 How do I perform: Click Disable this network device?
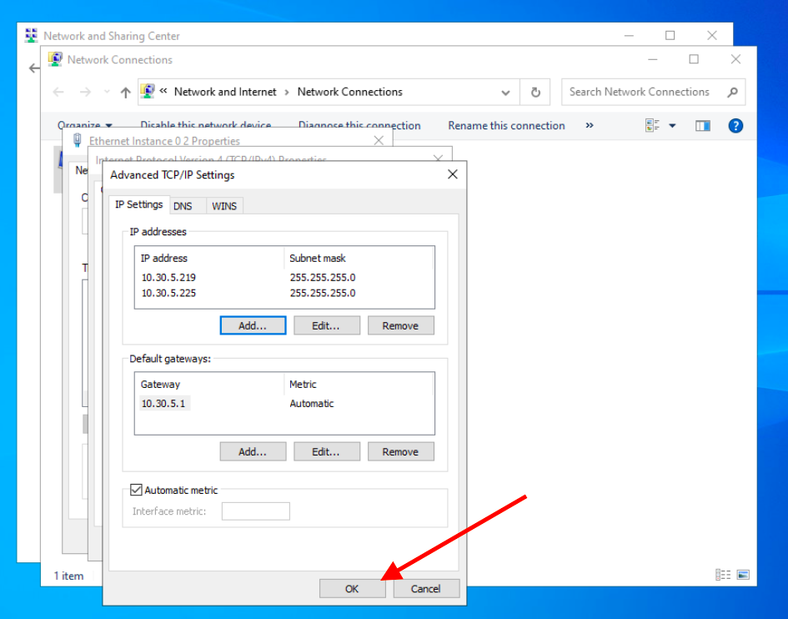point(205,124)
